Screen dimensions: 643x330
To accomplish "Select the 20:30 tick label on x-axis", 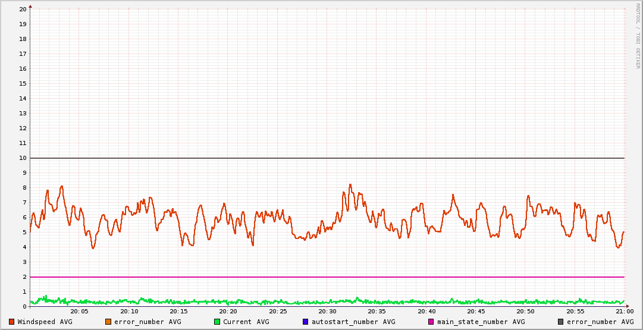I will 327,311.
